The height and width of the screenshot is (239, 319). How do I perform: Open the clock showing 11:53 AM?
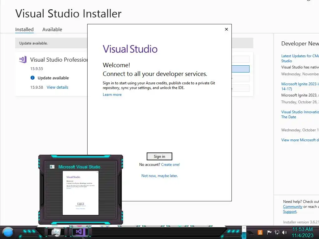point(302,232)
